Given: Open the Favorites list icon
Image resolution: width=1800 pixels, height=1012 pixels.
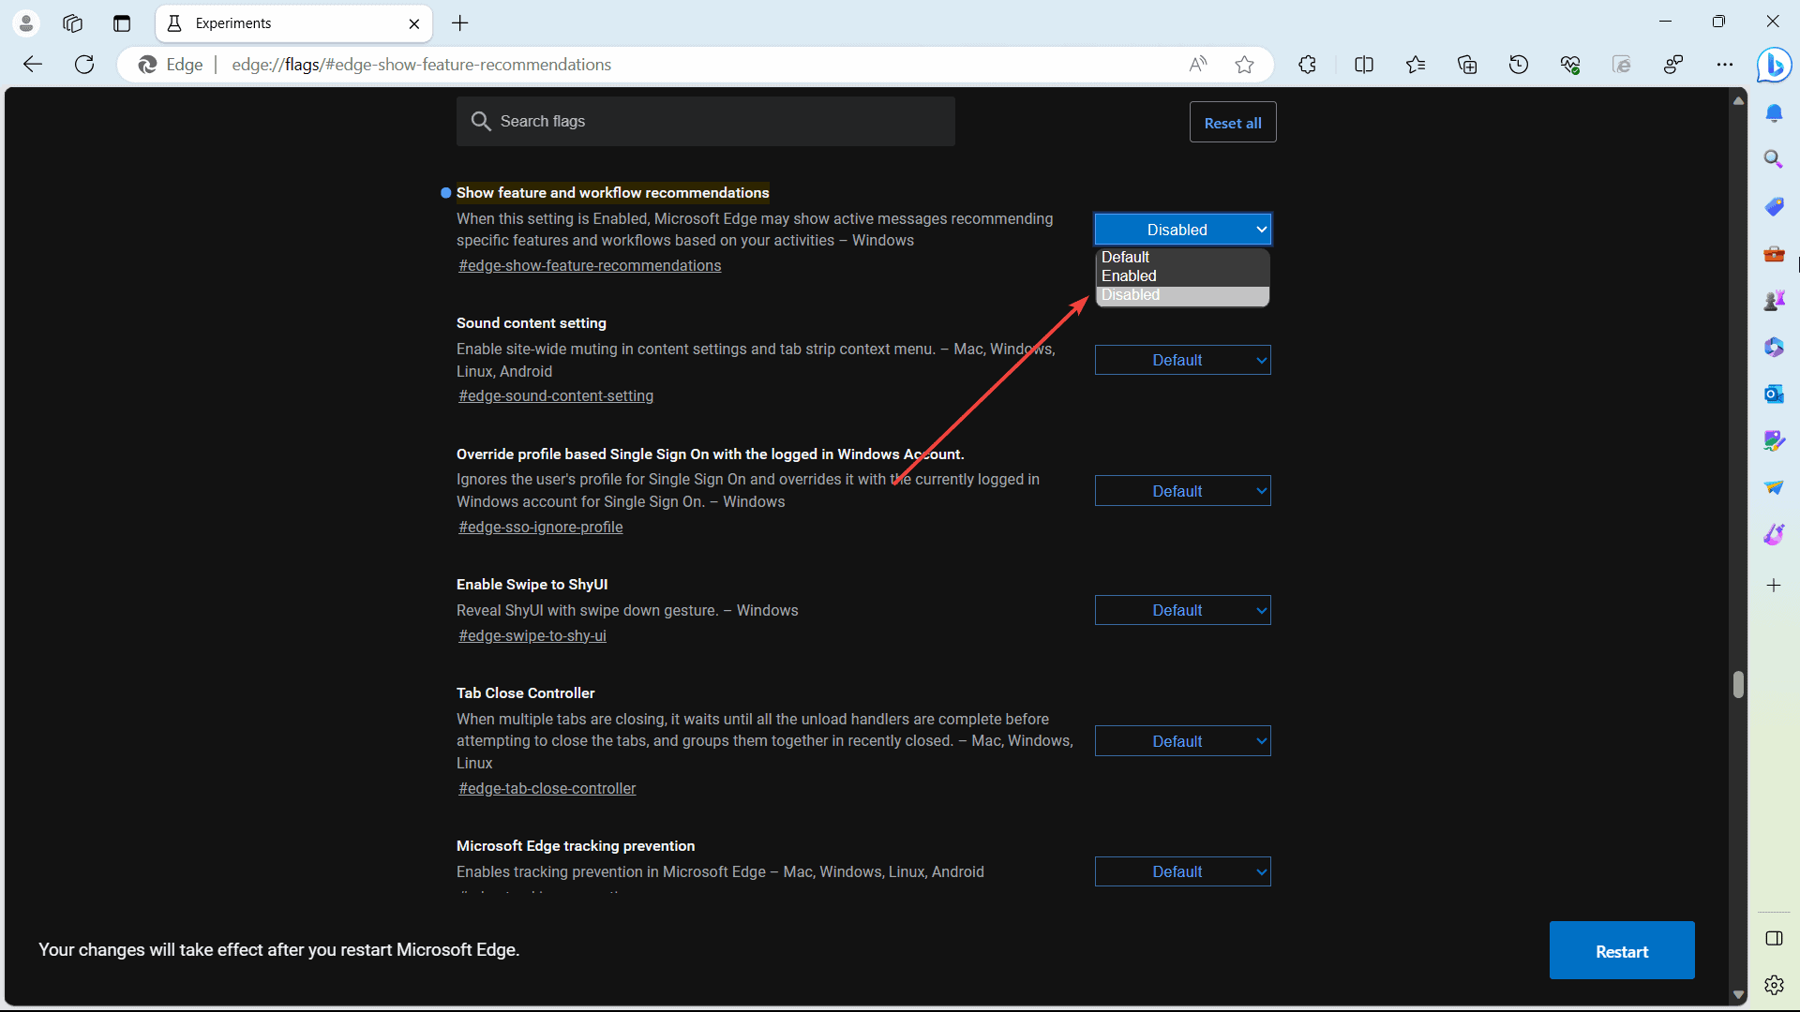Looking at the screenshot, I should pyautogui.click(x=1416, y=65).
